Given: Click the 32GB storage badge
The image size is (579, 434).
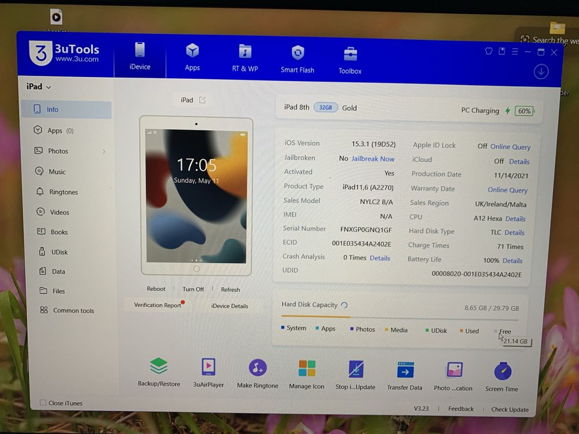Looking at the screenshot, I should (x=325, y=108).
